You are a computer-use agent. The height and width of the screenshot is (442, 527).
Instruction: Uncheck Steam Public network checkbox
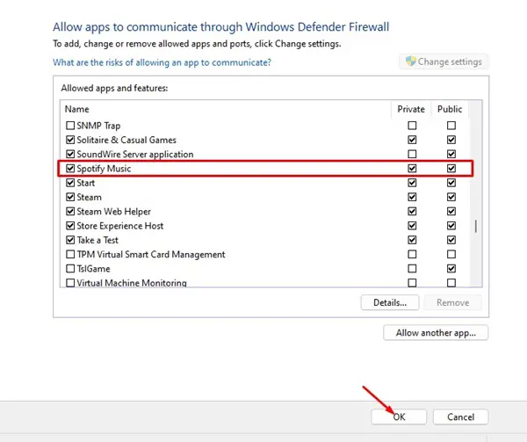click(x=451, y=197)
